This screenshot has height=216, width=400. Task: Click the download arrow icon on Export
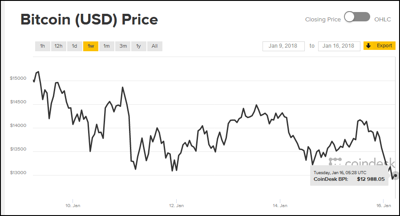pos(368,45)
